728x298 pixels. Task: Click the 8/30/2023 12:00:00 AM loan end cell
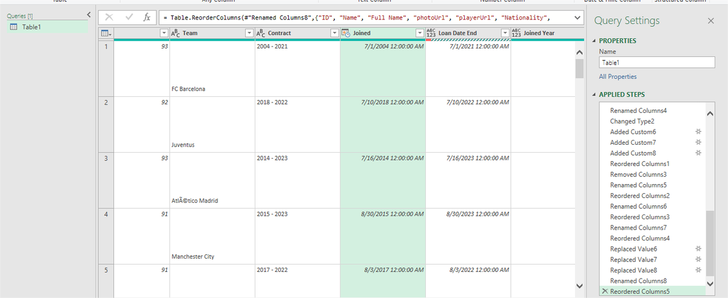point(468,236)
